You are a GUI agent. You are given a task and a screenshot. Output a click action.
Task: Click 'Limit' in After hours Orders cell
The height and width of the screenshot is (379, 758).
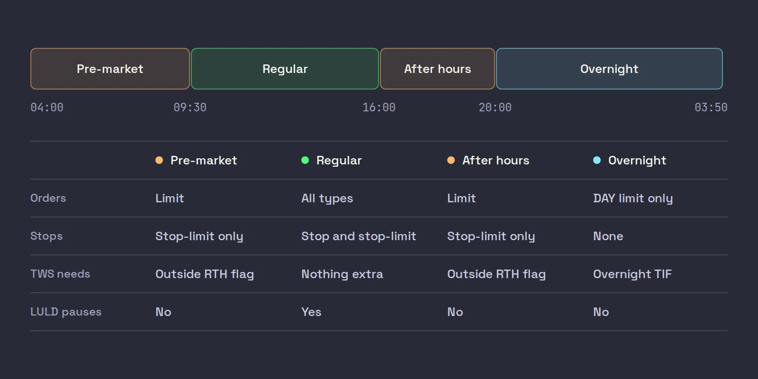461,198
